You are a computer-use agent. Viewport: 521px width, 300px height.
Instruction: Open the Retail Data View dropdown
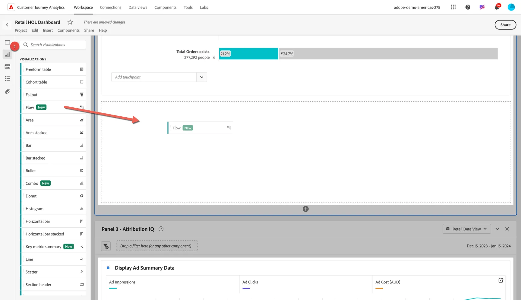[467, 229]
